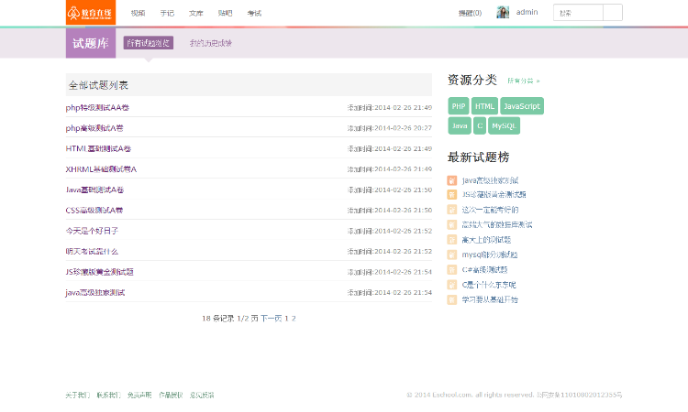Screen dimensions: 688x412
Task: Click the 最新试题榜 heading
Action: [x=479, y=157]
